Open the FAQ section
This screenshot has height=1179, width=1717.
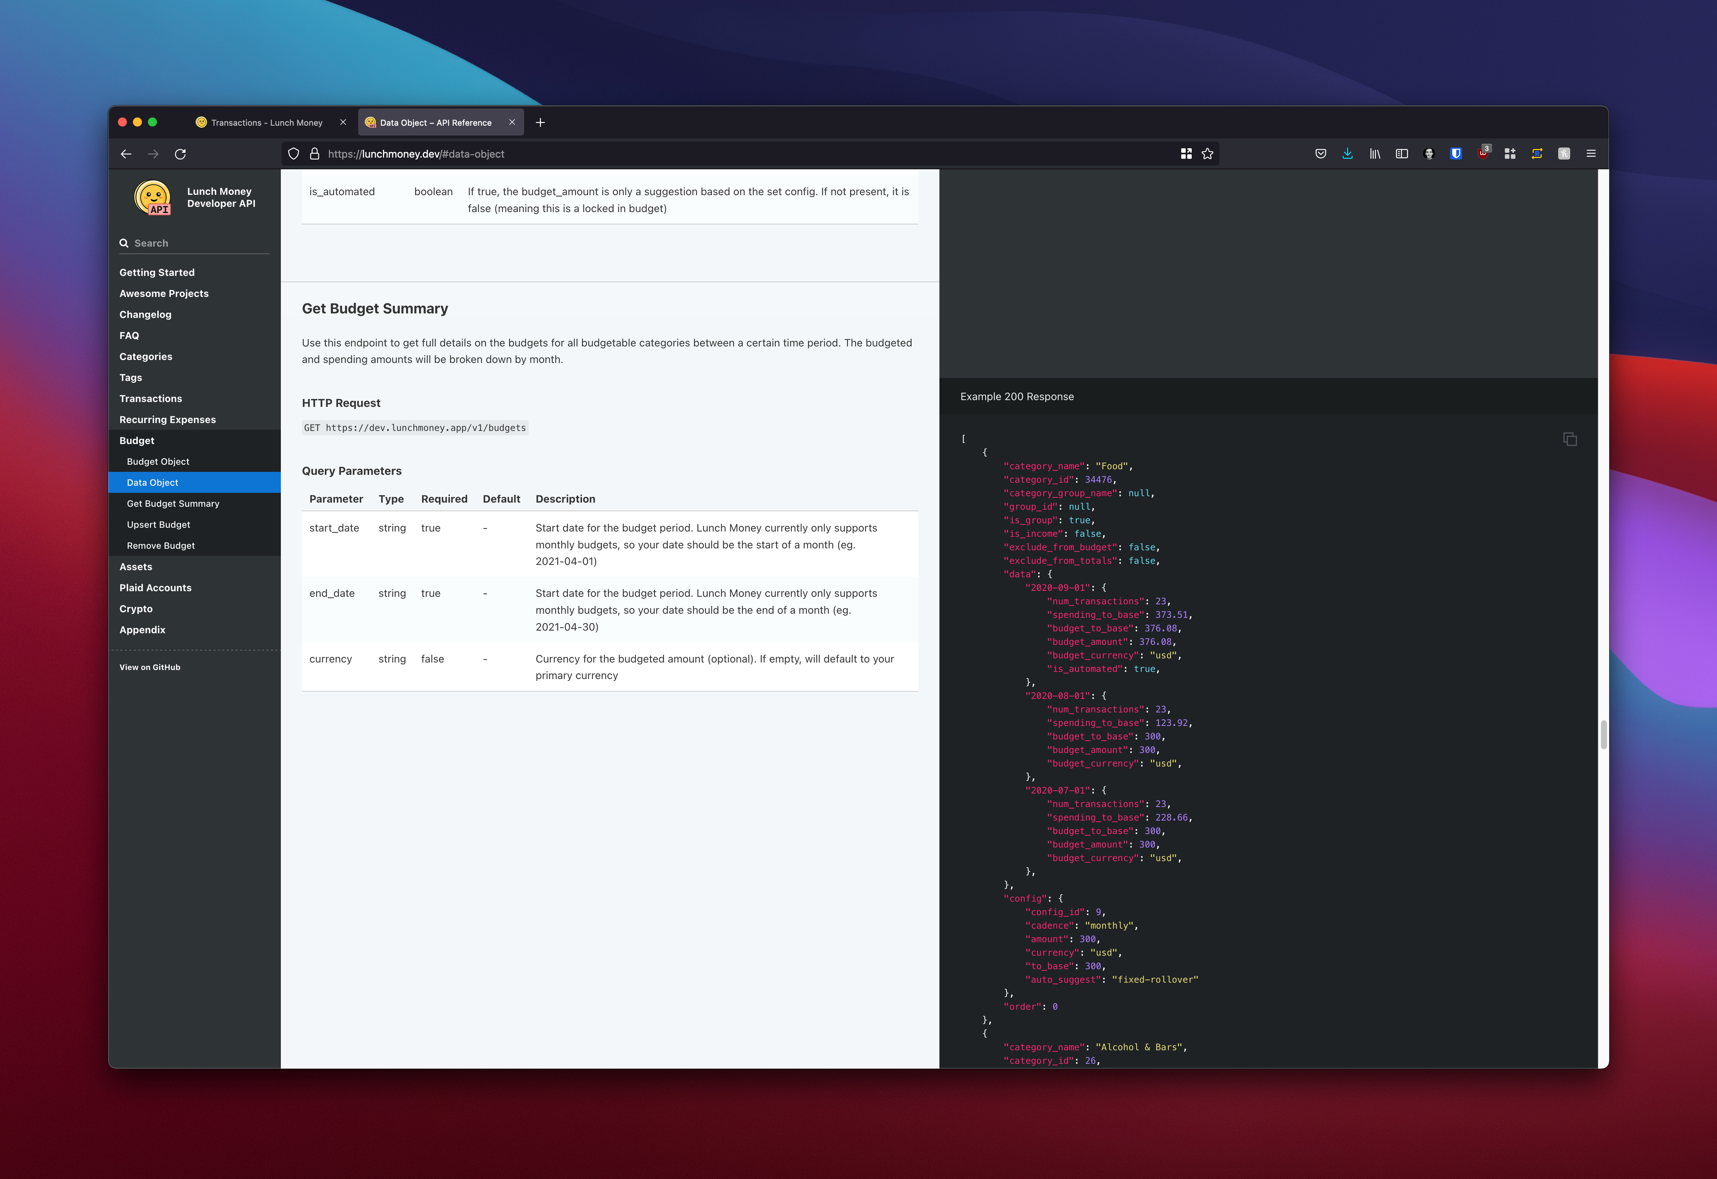point(129,335)
